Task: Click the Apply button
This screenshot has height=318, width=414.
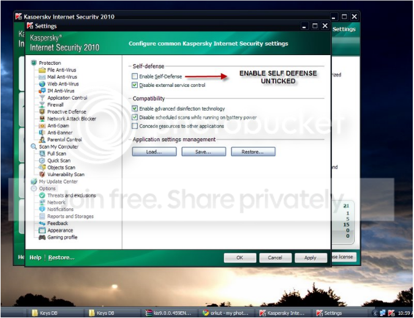Action: tap(310, 257)
